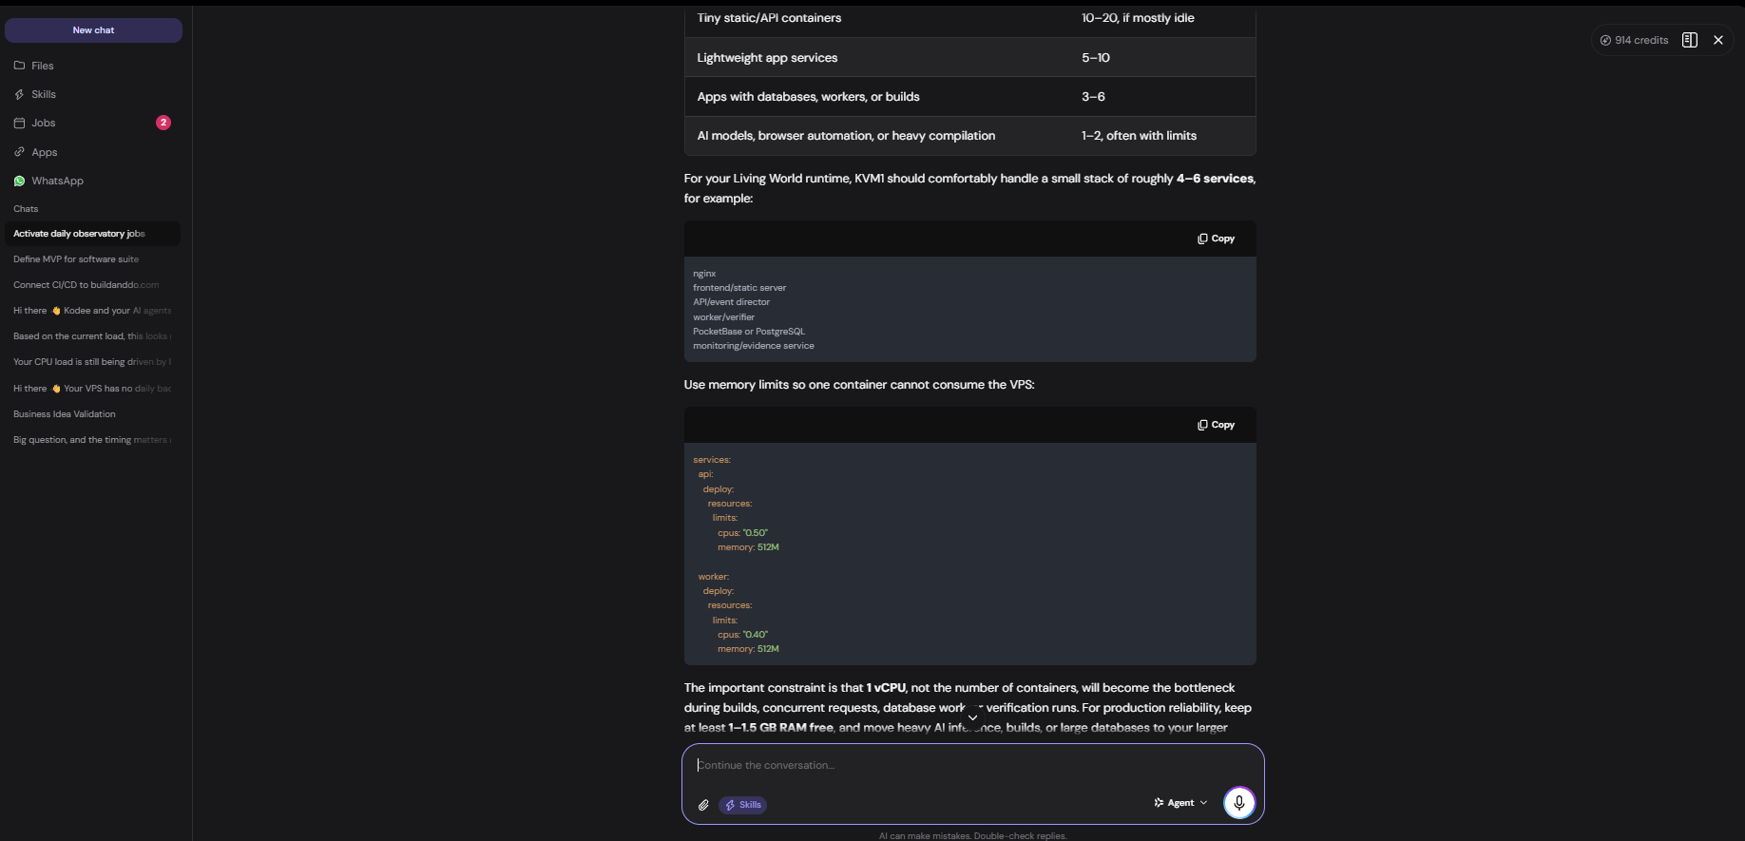Open chat 'Big question, and the timing matters'
Image resolution: width=1745 pixels, height=841 pixels.
tap(92, 440)
